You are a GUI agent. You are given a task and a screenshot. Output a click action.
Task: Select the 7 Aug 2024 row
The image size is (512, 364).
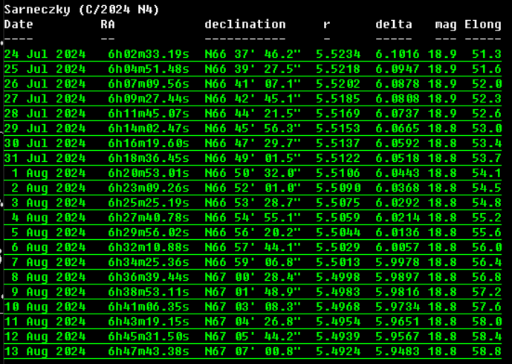click(253, 262)
